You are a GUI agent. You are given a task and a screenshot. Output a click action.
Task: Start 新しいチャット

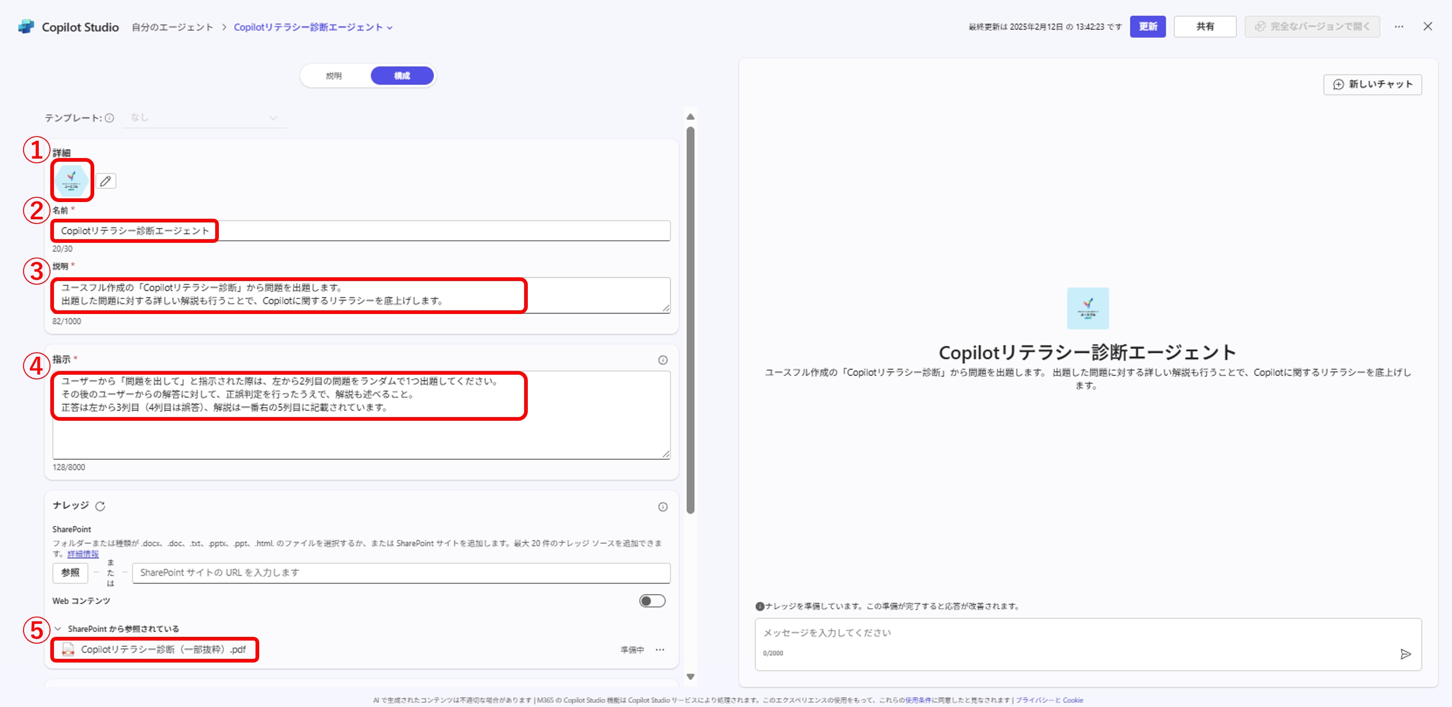tap(1372, 84)
